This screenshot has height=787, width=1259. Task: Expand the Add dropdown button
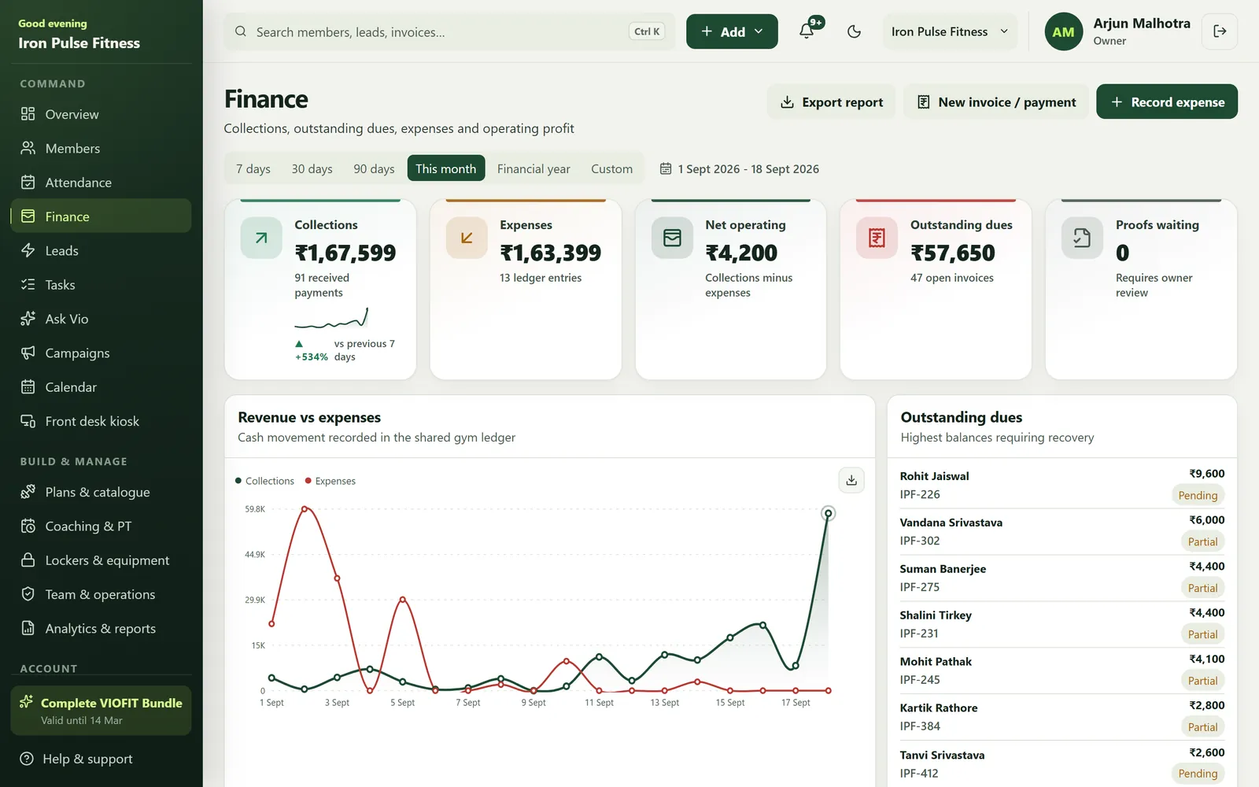click(x=732, y=31)
